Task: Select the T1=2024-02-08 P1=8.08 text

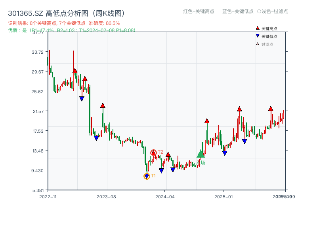Action: point(106,31)
